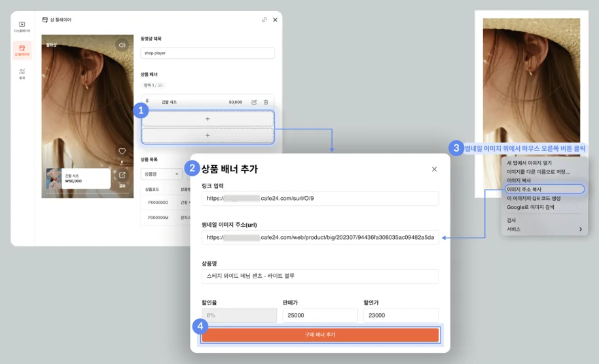Add a banner in the second empty slot
Viewport: 599px width, 364px height.
click(208, 135)
